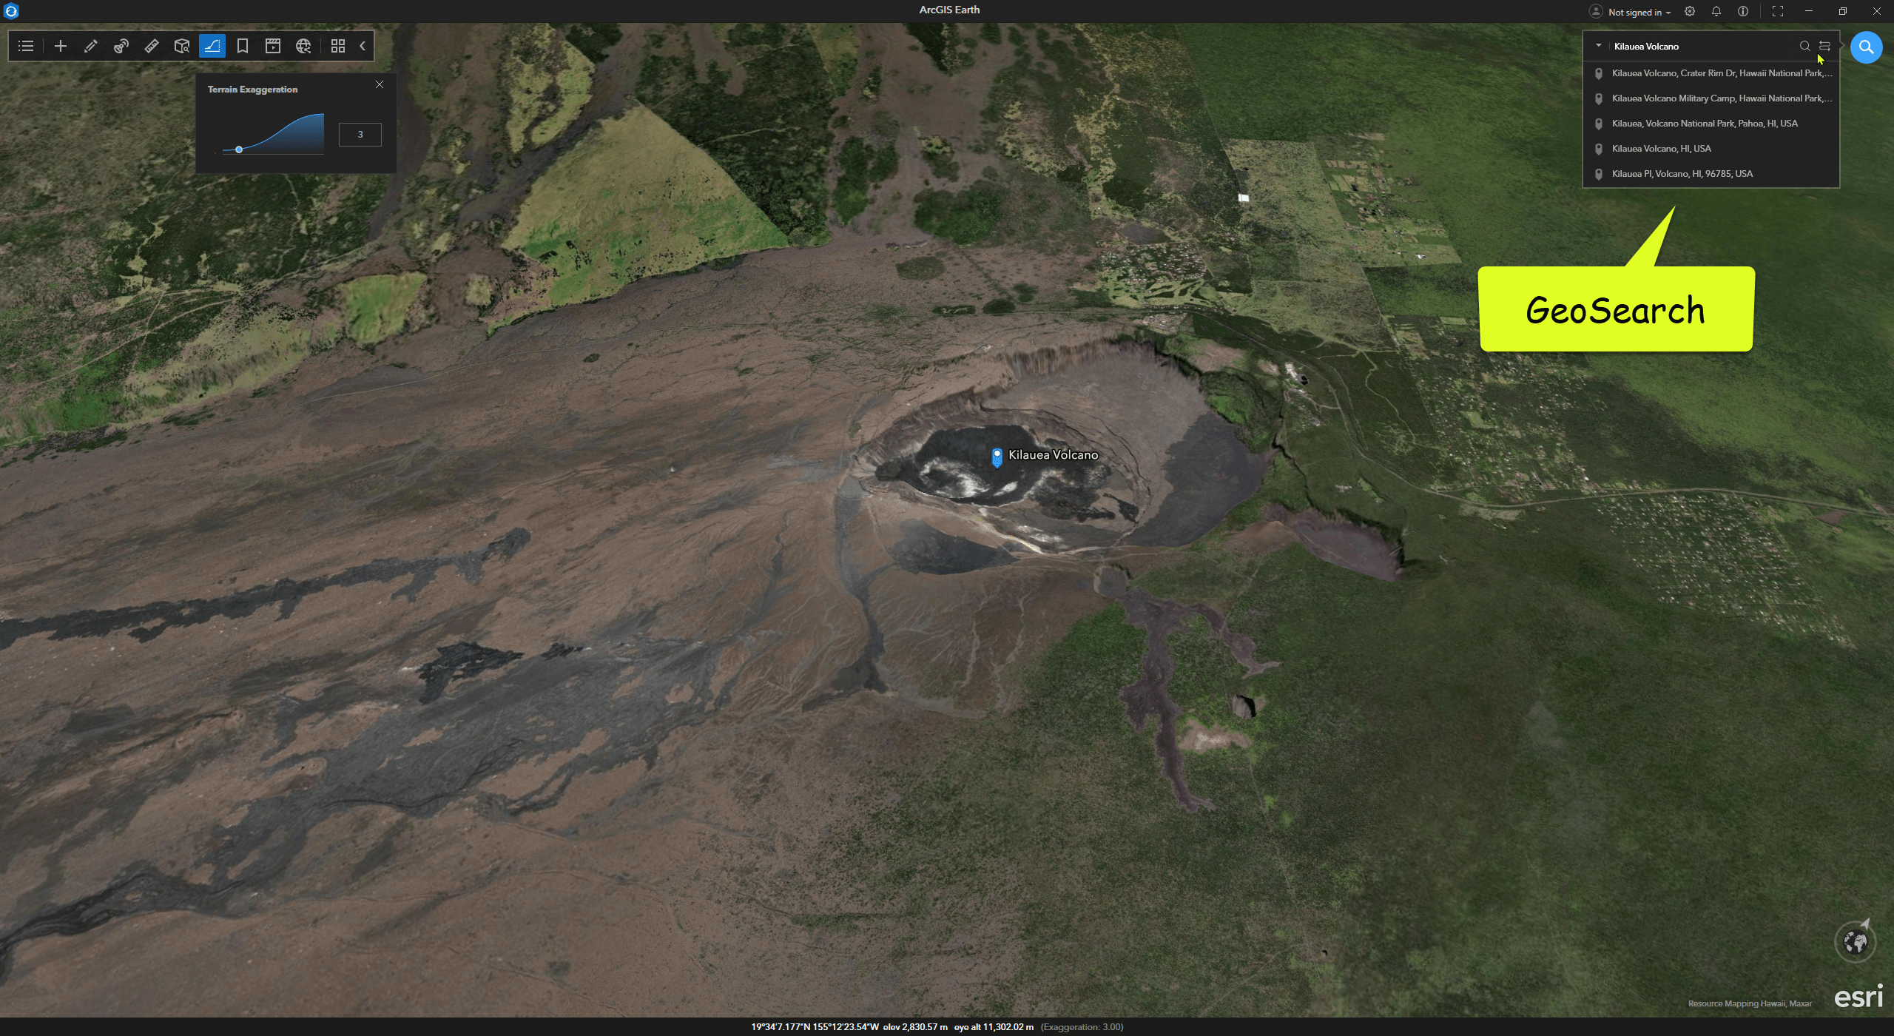Open the movie clapboard tool

pyautogui.click(x=273, y=46)
